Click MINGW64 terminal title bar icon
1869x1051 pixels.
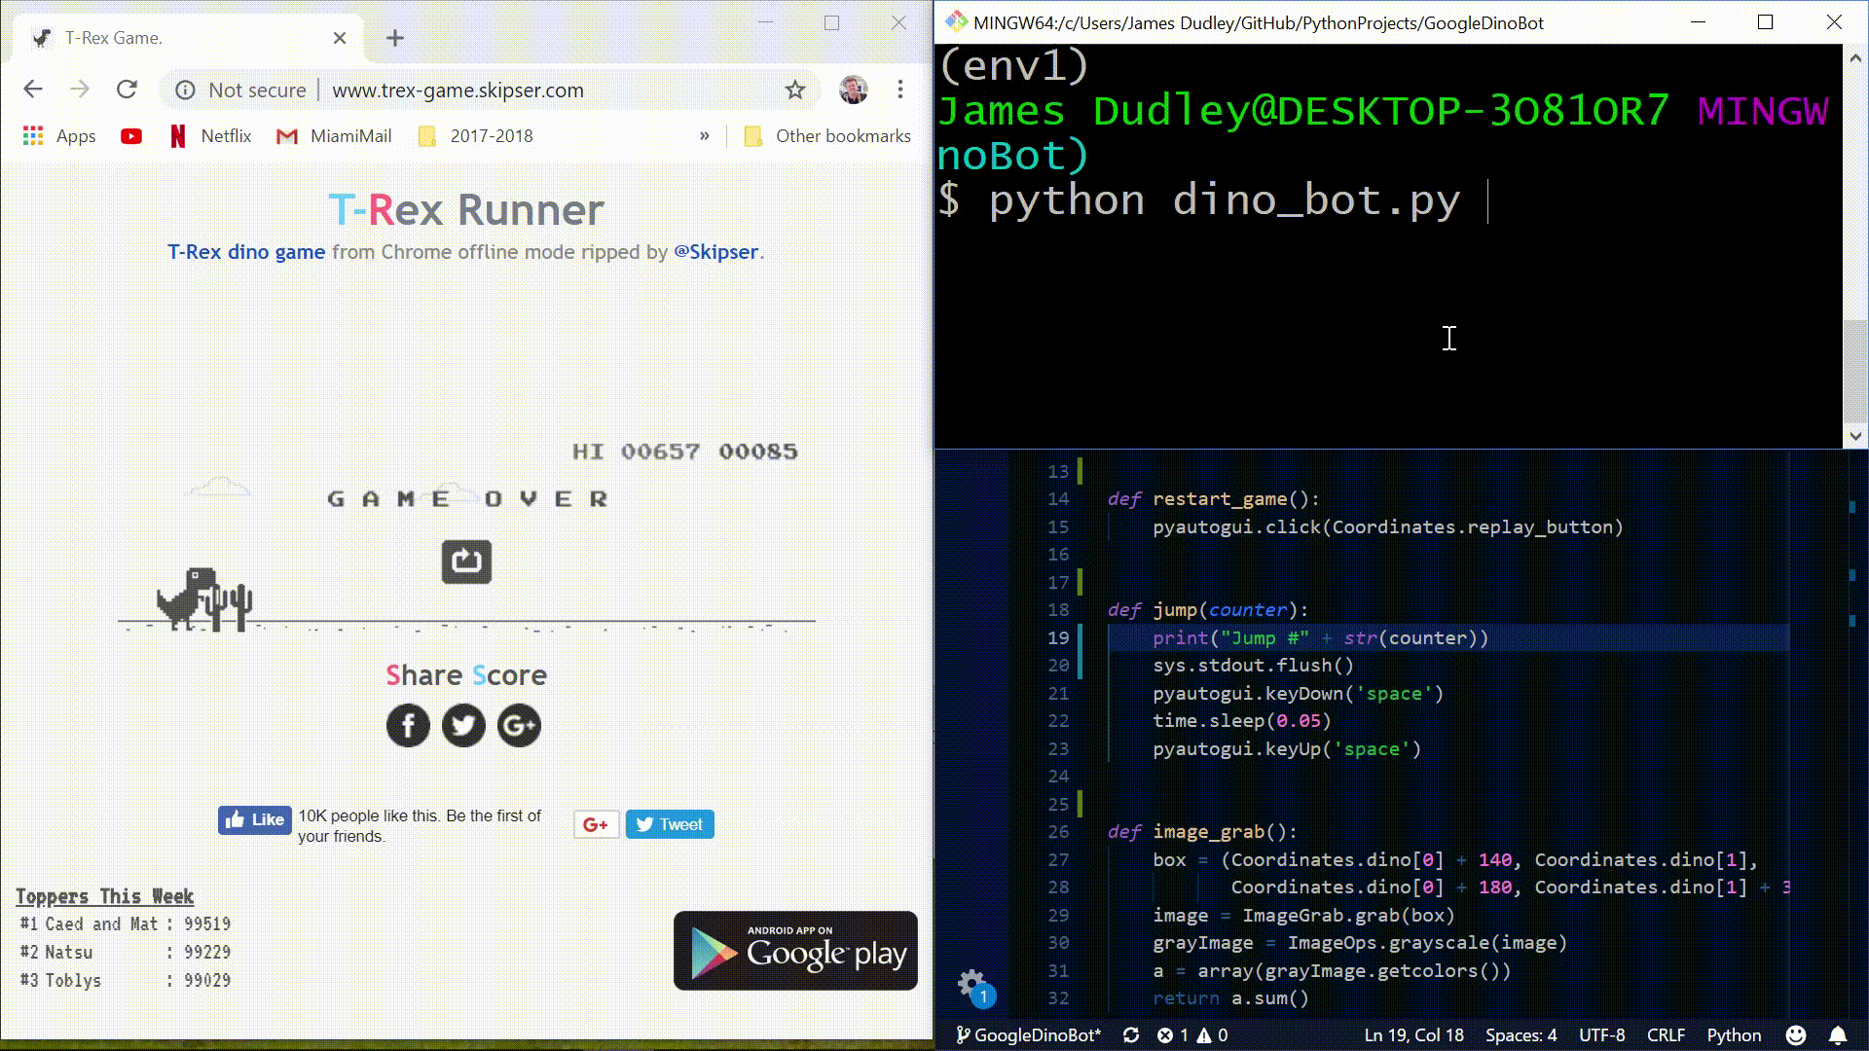coord(956,21)
